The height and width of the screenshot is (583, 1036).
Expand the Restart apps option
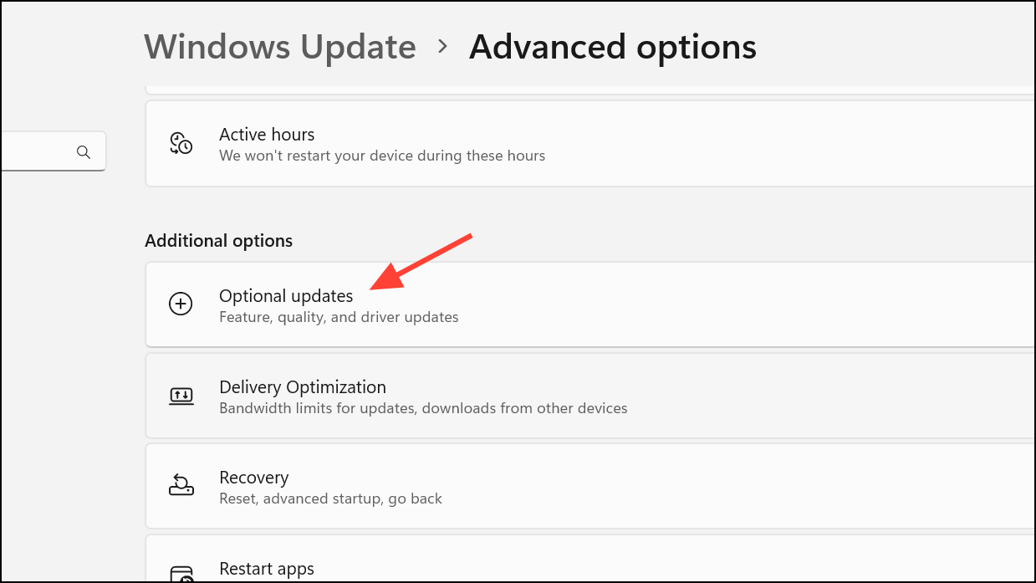click(590, 559)
